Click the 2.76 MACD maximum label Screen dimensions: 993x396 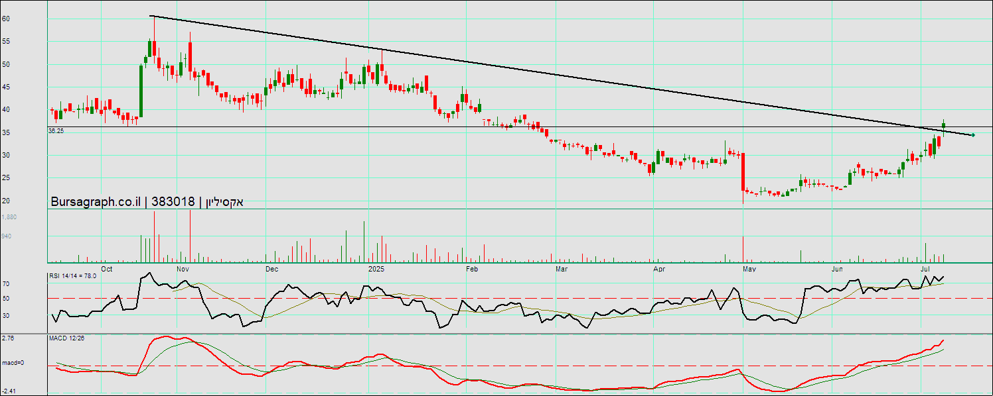[7, 338]
